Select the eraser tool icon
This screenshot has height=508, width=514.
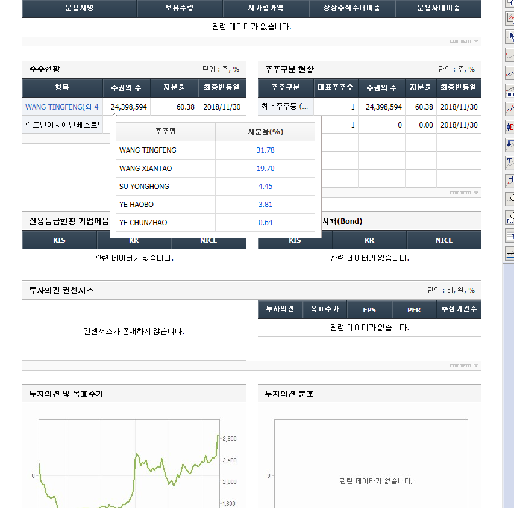(x=510, y=199)
